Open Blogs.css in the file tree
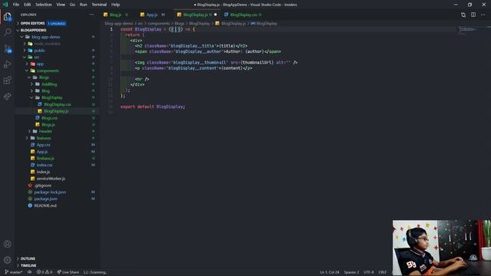The width and height of the screenshot is (491, 276). (49, 118)
